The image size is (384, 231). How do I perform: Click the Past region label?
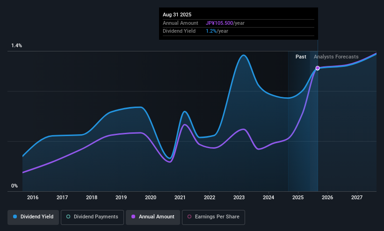click(301, 57)
